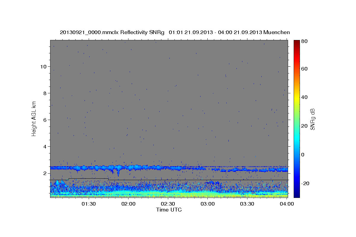Click the 01:30 time tick label

(89, 204)
